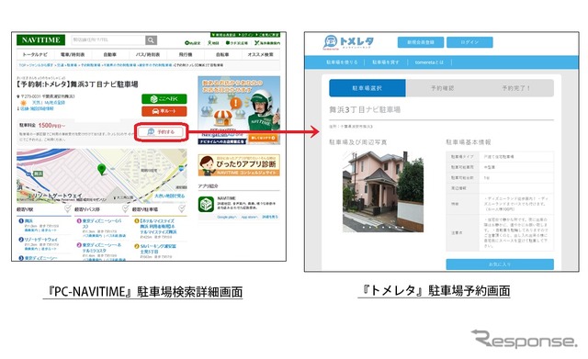Open the バス/時刻表 menu tab
This screenshot has height=359, width=588.
point(148,55)
